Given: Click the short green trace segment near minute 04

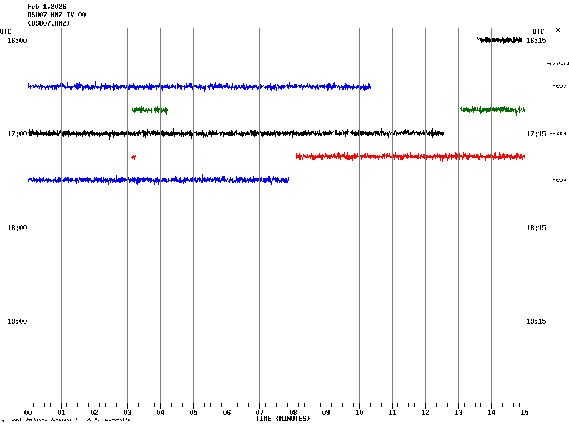Looking at the screenshot, I should (150, 110).
